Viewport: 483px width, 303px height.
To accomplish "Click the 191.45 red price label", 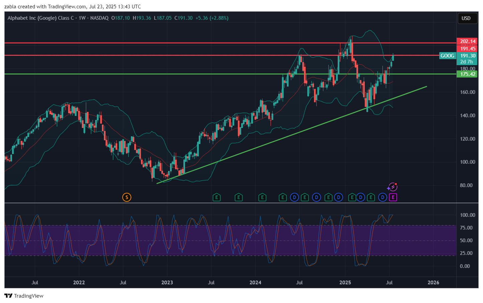I will (467, 49).
